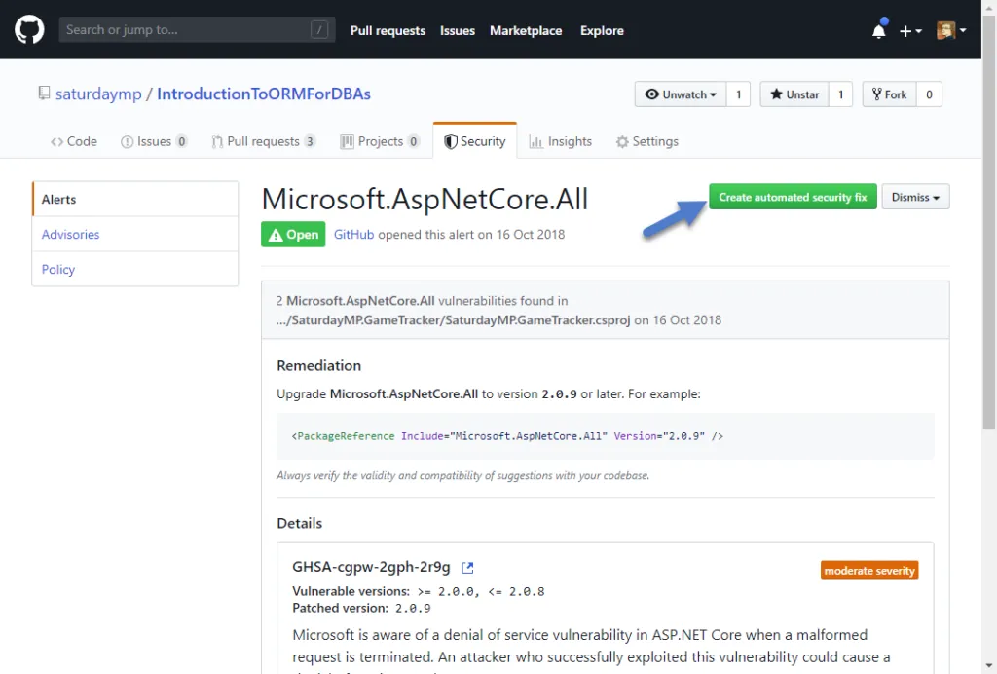Go to Pull requests in top nav
The image size is (997, 674).
click(x=388, y=30)
